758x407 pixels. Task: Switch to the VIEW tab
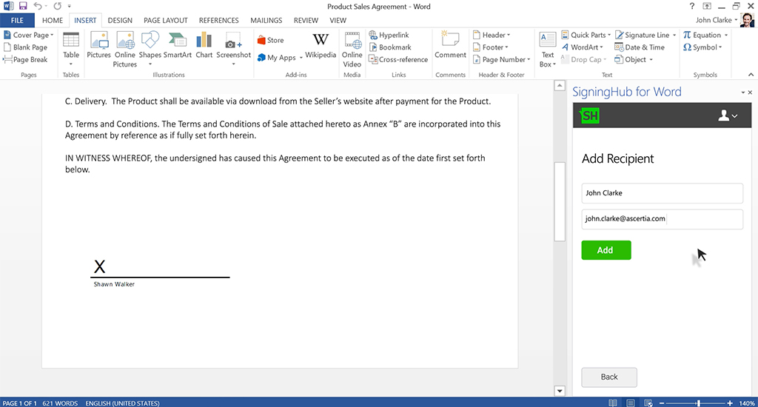[338, 20]
